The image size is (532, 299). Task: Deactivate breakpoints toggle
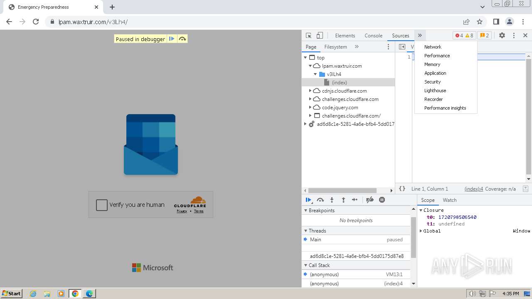point(370,200)
